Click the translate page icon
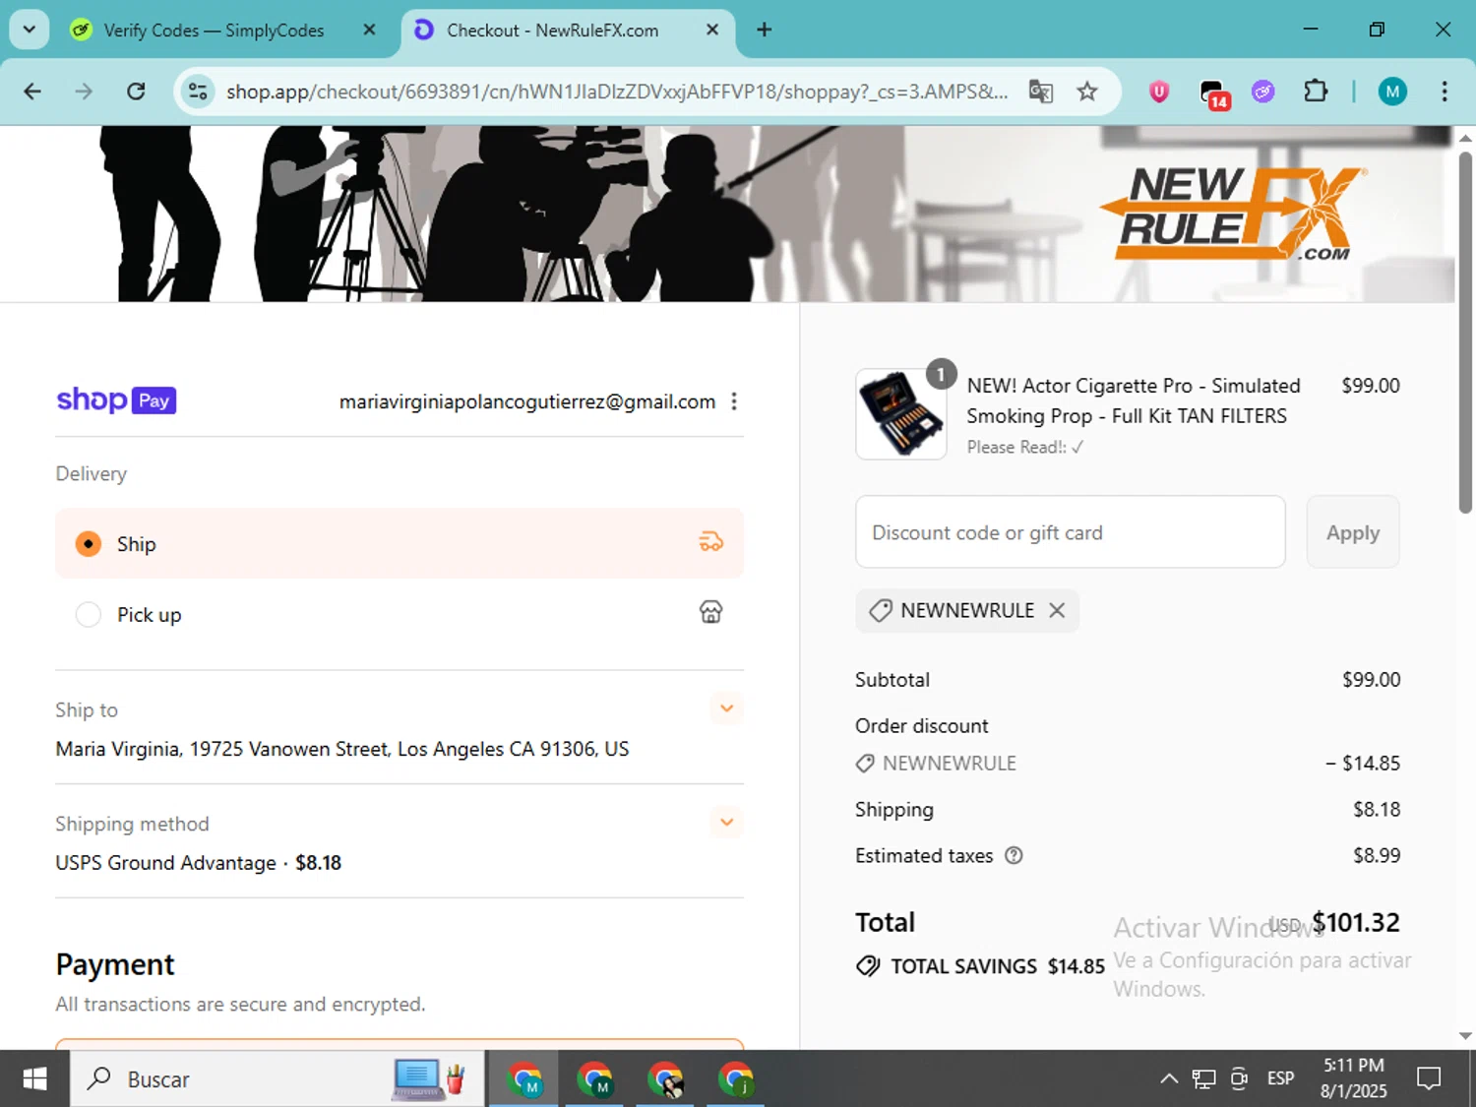The image size is (1476, 1107). pyautogui.click(x=1040, y=92)
